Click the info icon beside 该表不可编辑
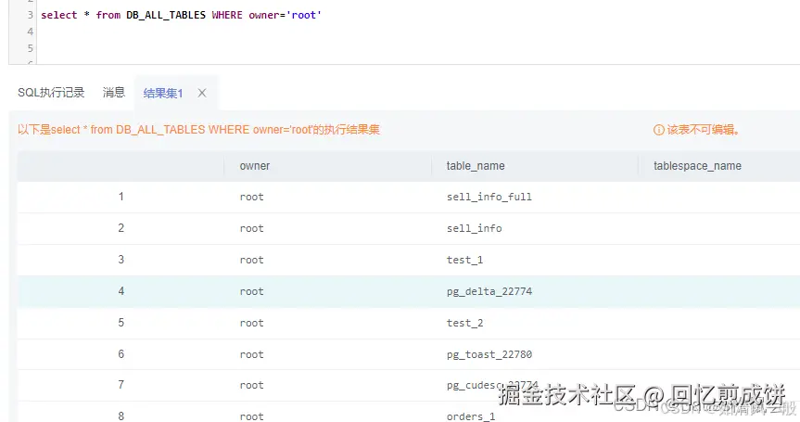The image size is (800, 422). (659, 130)
